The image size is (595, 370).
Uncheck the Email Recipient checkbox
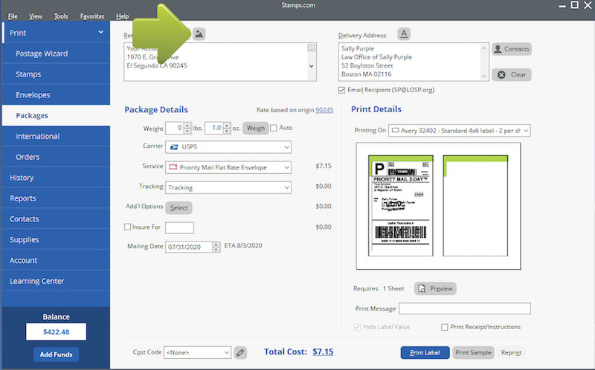[x=342, y=90]
